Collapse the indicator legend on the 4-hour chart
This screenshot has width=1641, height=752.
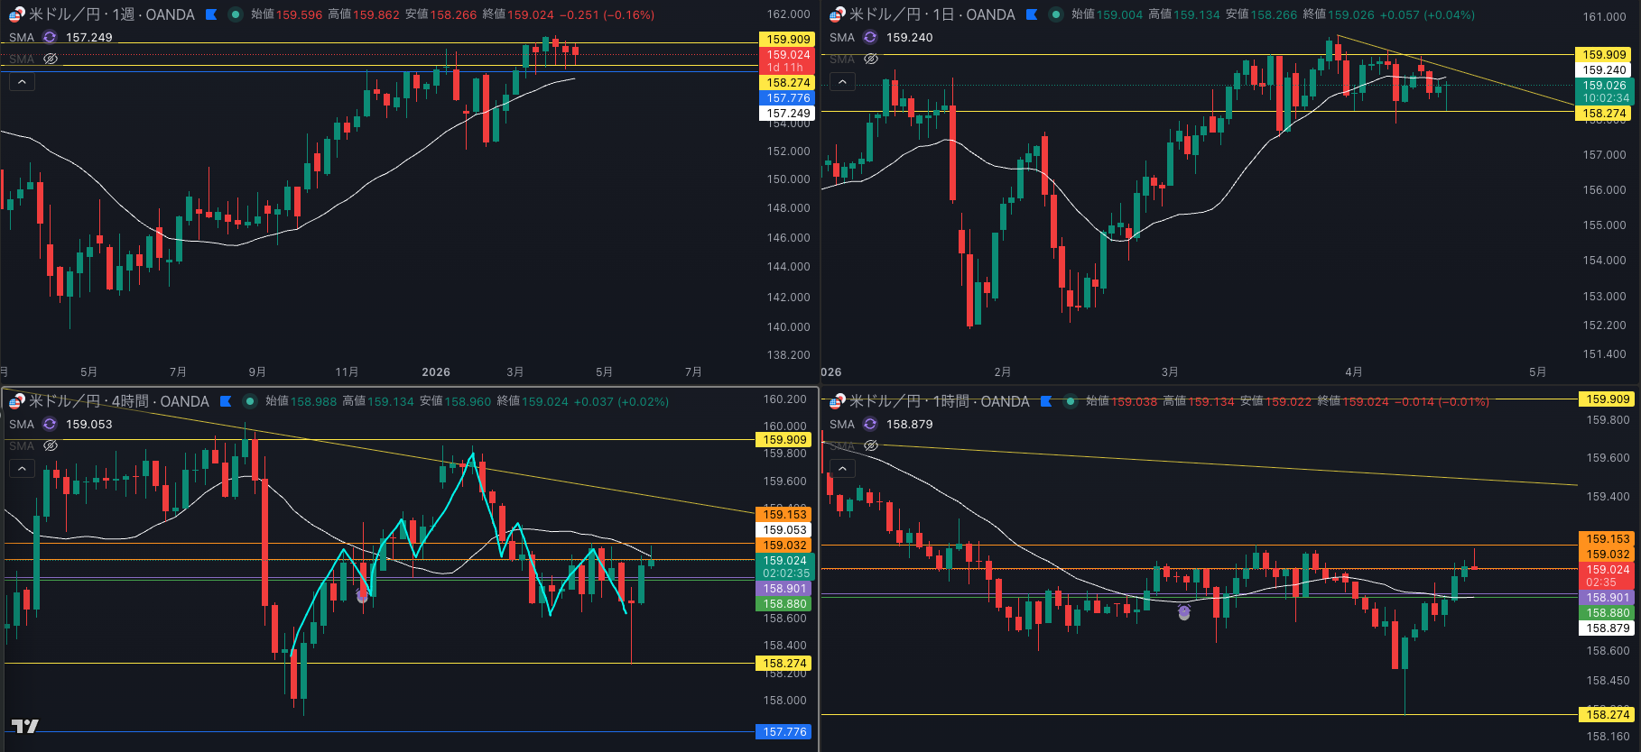22,468
